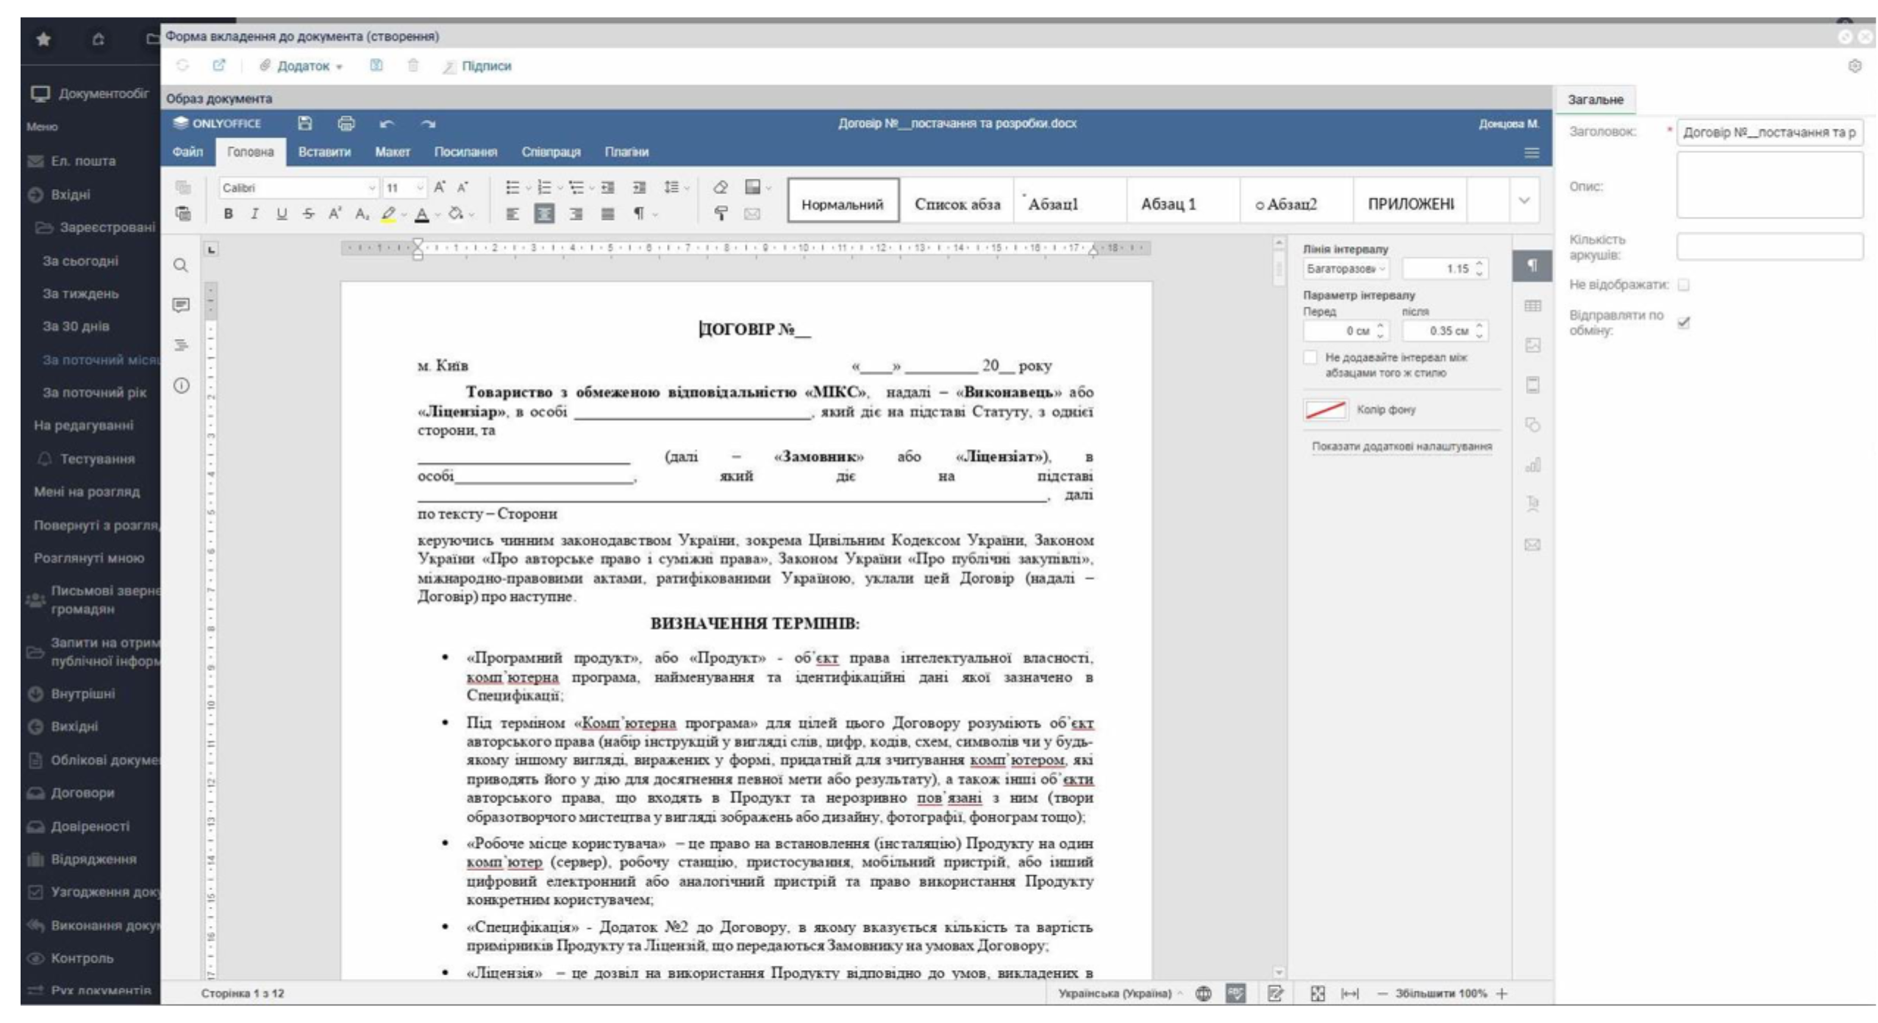Expand the paragraph styles gallery
Screen dimensions: 1878x1023
tap(1524, 201)
